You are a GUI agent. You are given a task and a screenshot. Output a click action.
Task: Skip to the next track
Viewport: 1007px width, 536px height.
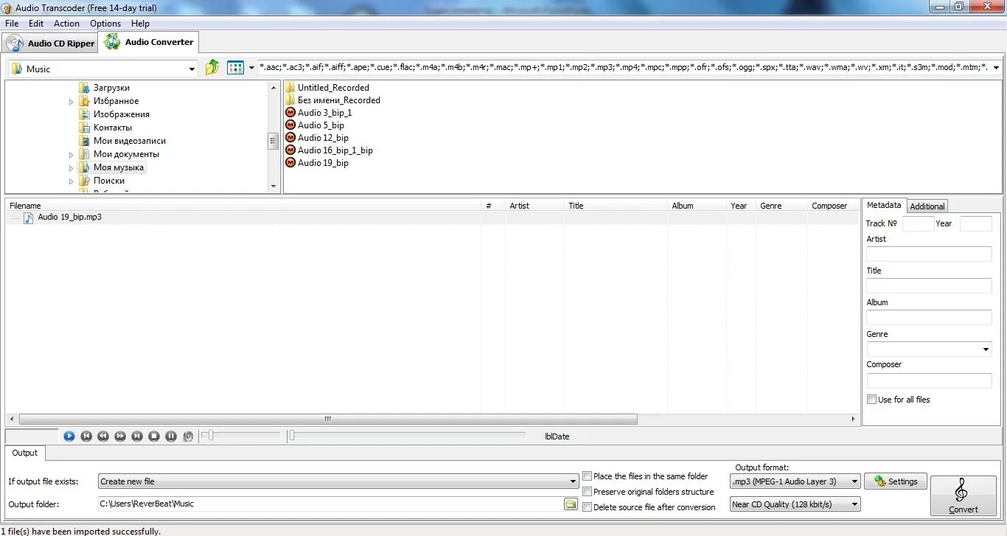[137, 436]
